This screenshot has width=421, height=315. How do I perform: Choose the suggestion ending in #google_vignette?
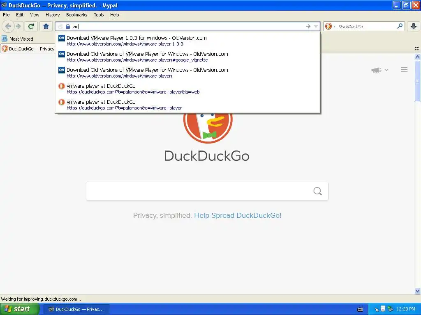[x=188, y=57]
